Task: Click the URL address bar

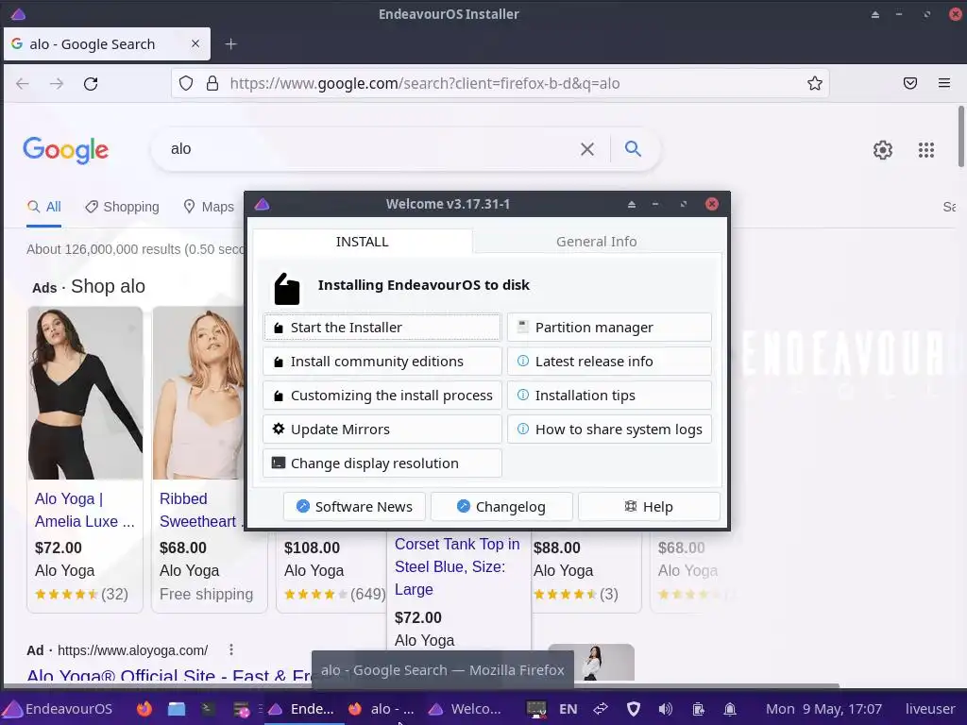Action: [500, 83]
